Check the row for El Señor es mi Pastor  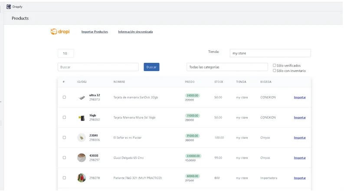[64, 137]
